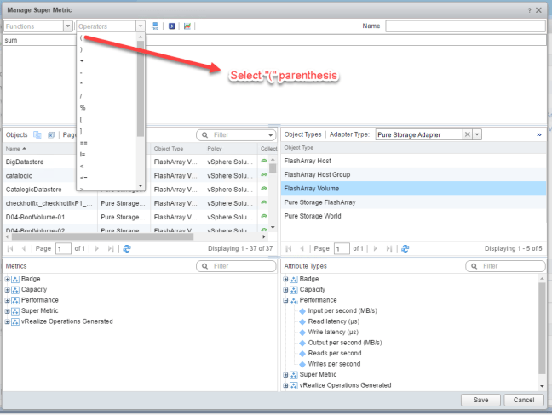
Task: Select the Read latency attribute
Action: [333, 321]
